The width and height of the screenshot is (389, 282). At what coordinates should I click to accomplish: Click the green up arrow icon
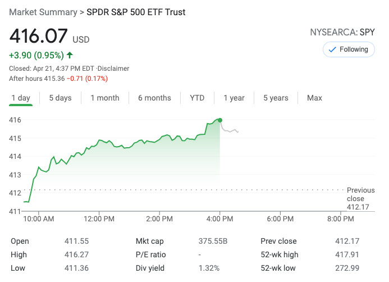pos(70,55)
